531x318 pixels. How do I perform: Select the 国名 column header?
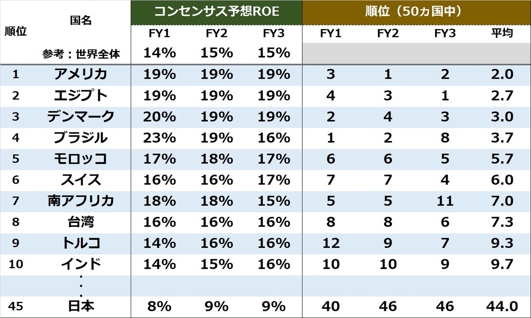click(80, 20)
